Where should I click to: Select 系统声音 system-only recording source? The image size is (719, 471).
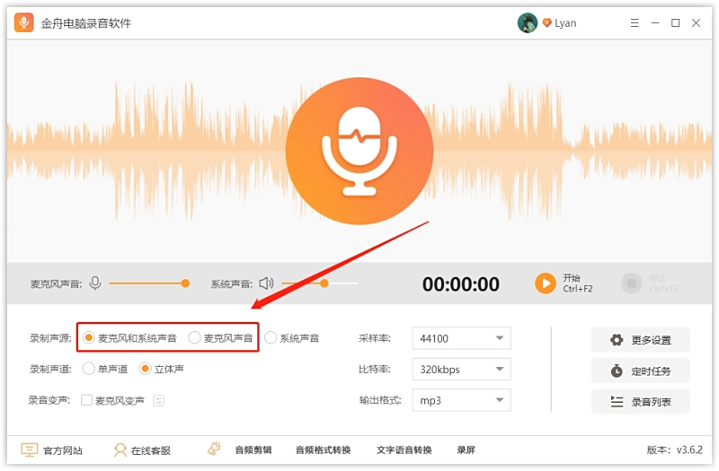coord(271,338)
